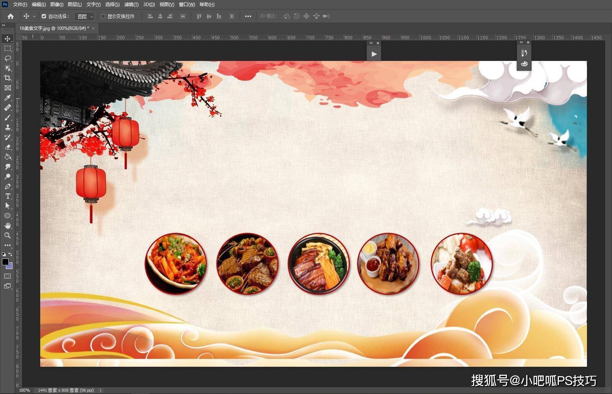The image size is (612, 394).
Task: Toggle Quick Mask mode
Action: pyautogui.click(x=7, y=276)
